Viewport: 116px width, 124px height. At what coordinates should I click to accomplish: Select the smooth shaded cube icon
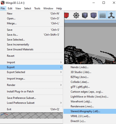(x=94, y=15)
